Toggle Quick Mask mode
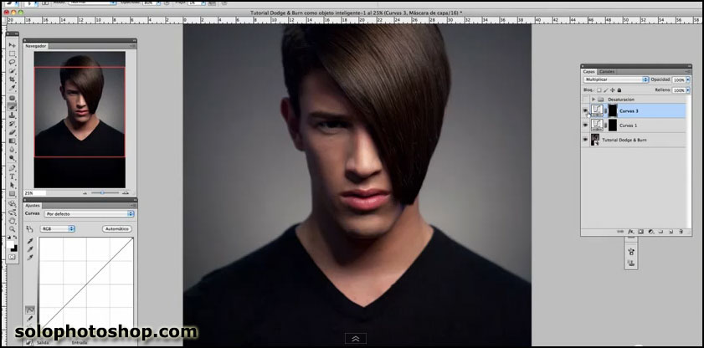Image resolution: width=704 pixels, height=348 pixels. pos(12,257)
